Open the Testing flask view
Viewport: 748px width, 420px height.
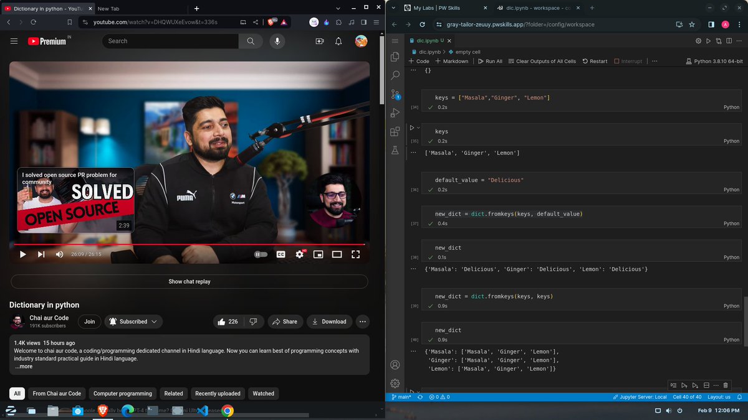395,150
